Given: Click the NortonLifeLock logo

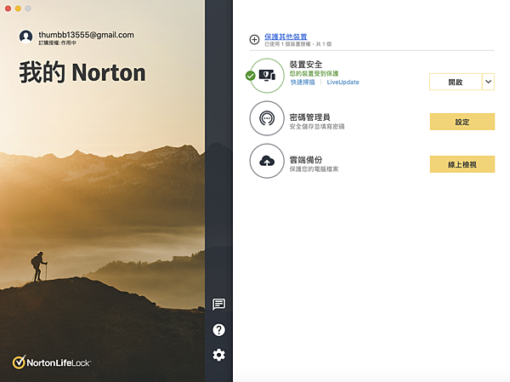Looking at the screenshot, I should pyautogui.click(x=51, y=362).
